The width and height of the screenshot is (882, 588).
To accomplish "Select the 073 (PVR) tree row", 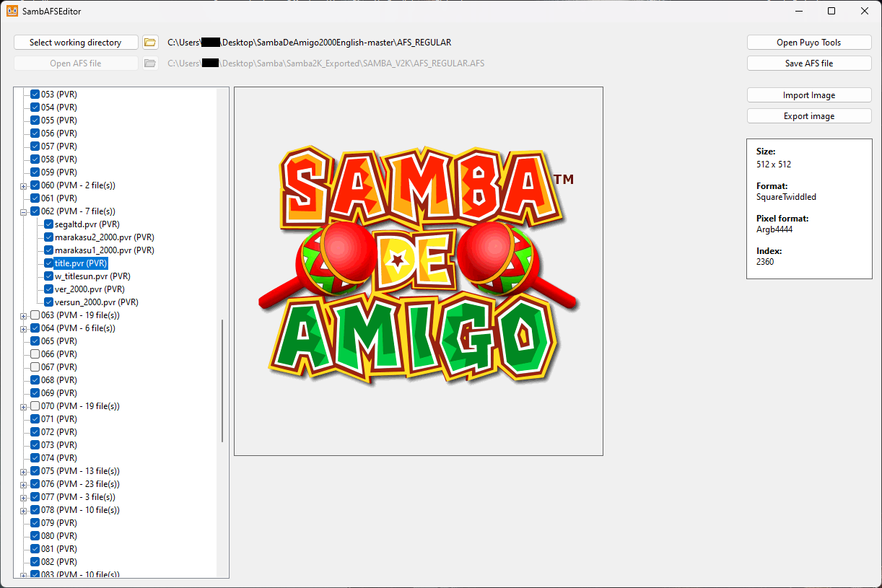I will [59, 445].
